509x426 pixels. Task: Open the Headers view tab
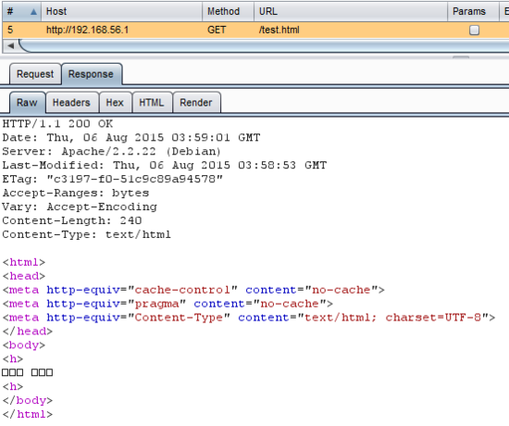pos(71,103)
